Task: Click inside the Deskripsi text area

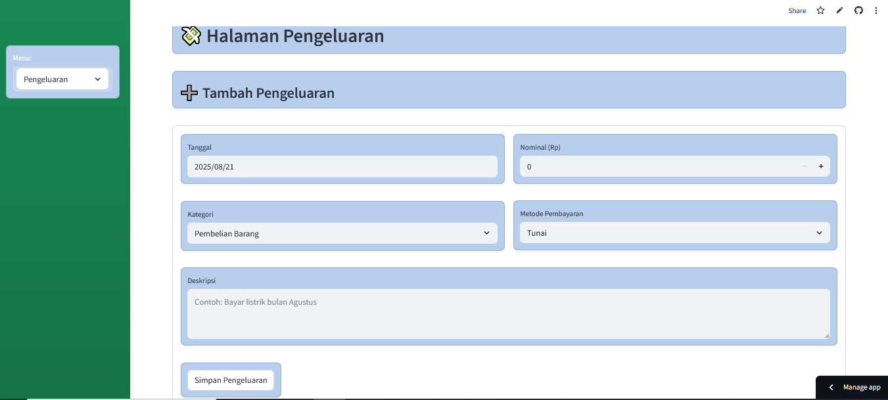Action: click(507, 314)
